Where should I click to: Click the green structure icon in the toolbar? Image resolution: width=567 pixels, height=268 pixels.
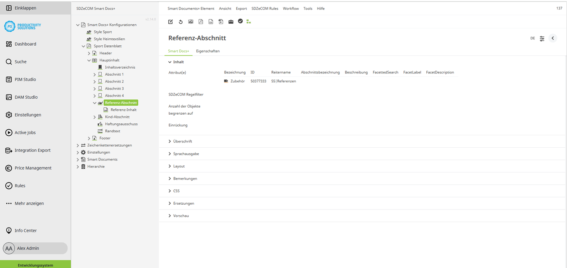point(249,22)
